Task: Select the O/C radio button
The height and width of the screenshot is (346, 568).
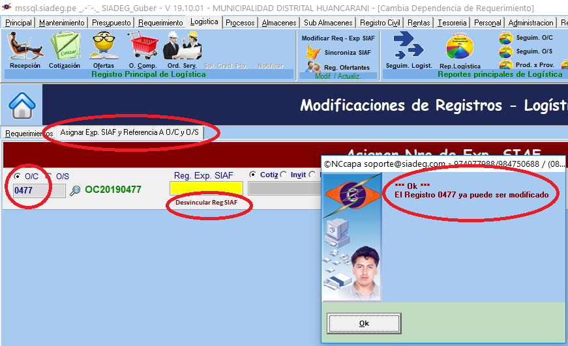Action: 17,176
